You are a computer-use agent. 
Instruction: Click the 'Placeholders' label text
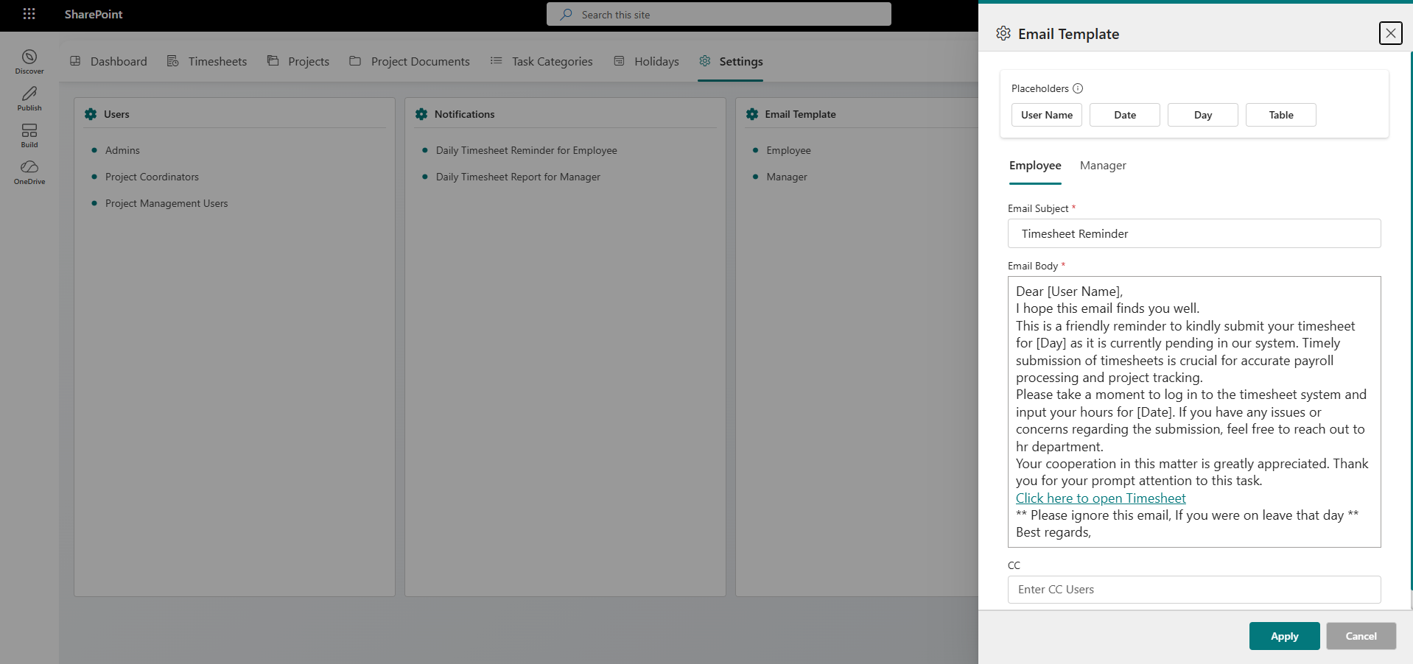[1039, 88]
